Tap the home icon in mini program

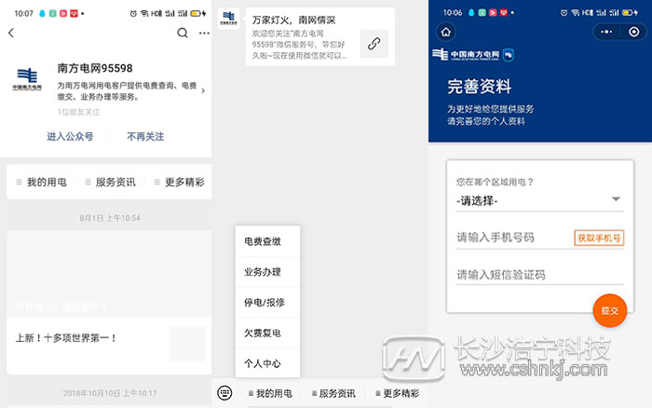[446, 32]
